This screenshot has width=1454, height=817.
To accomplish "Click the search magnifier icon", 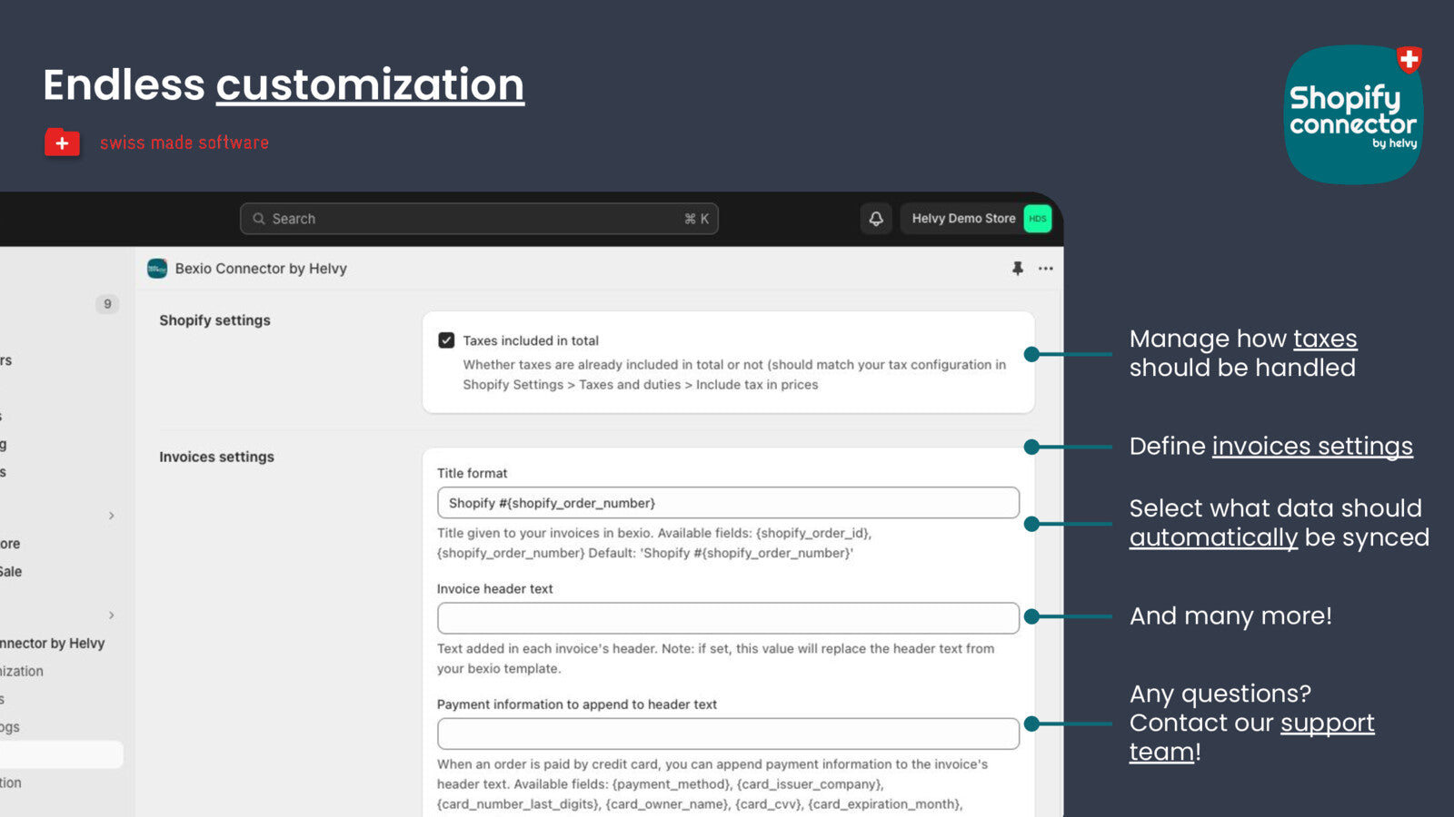I will click(x=259, y=219).
